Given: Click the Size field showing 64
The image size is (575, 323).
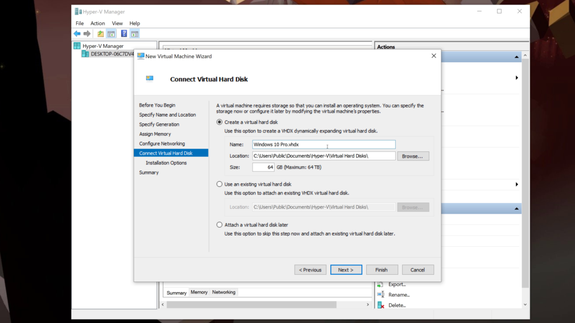Looking at the screenshot, I should tap(263, 167).
